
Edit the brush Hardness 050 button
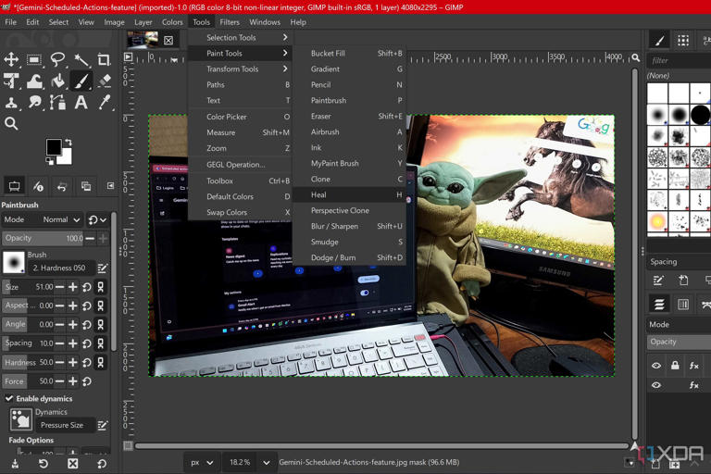tap(102, 268)
